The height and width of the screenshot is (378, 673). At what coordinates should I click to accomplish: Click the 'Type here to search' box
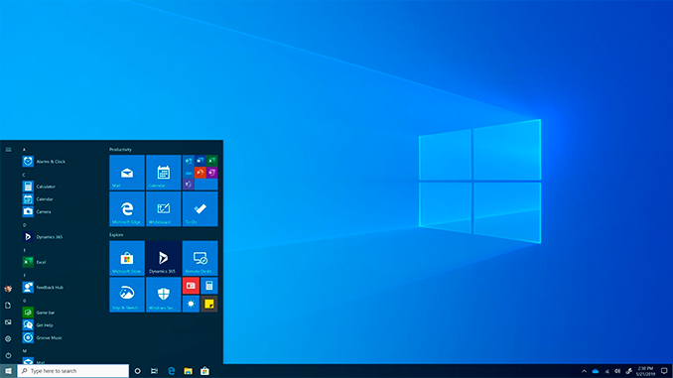pyautogui.click(x=73, y=371)
